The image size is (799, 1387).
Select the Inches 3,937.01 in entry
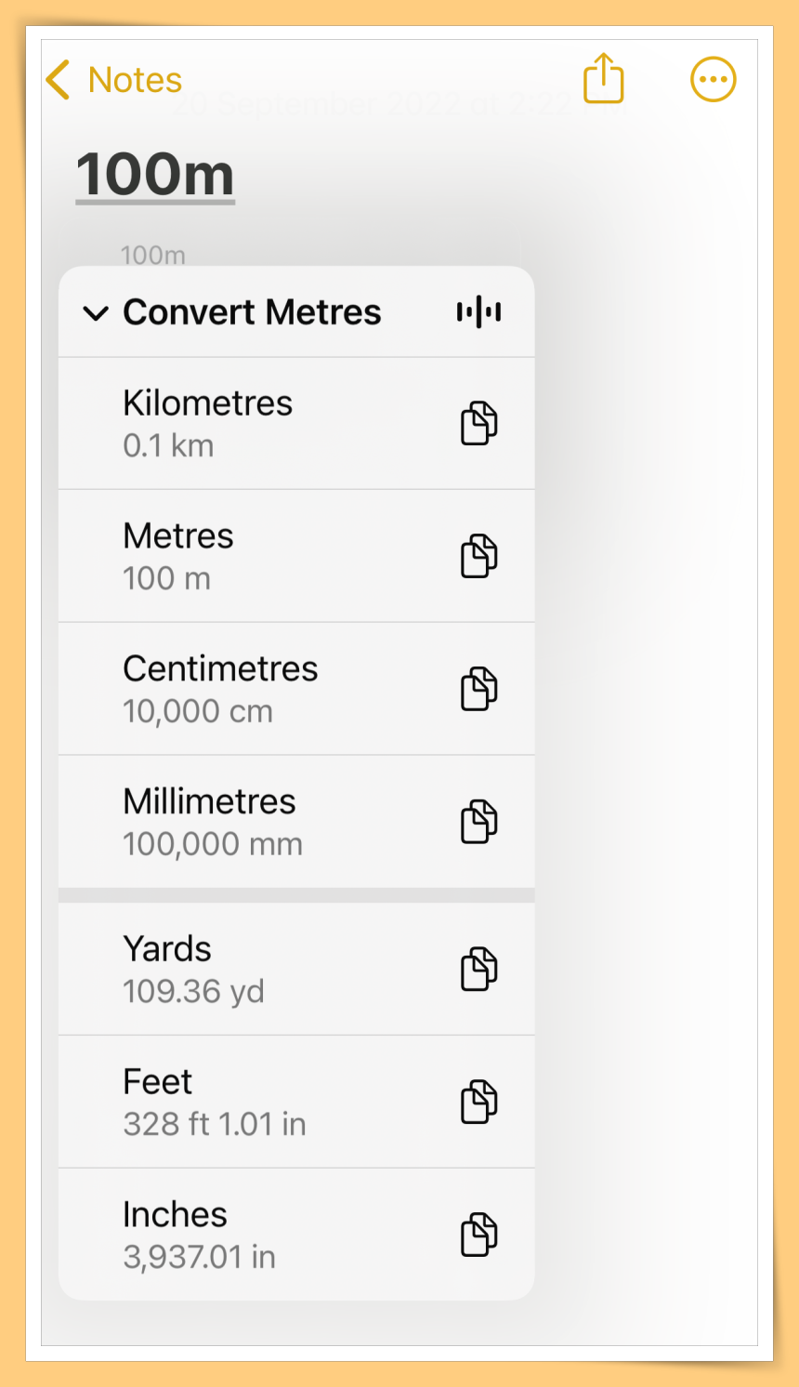[x=296, y=1235]
